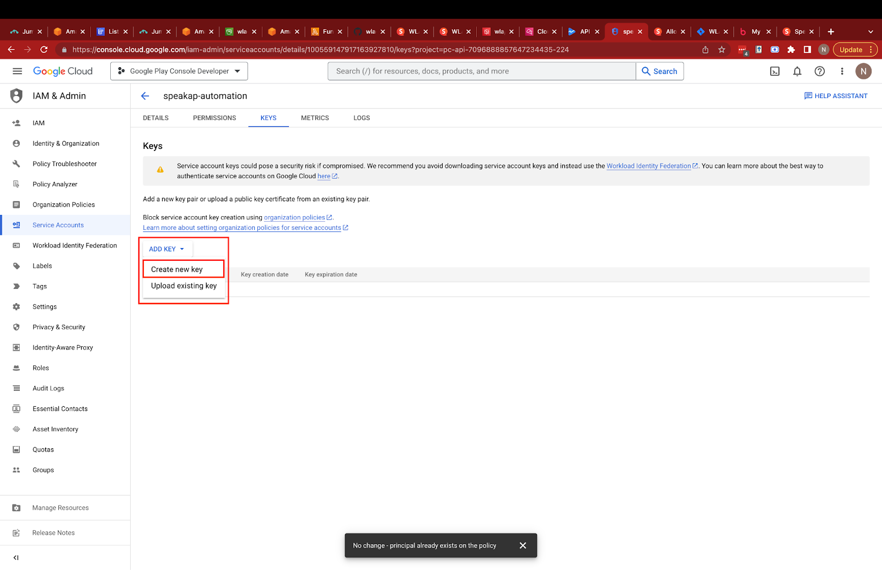The width and height of the screenshot is (882, 570).
Task: Activate Cloud Shell terminal icon
Action: pyautogui.click(x=775, y=71)
